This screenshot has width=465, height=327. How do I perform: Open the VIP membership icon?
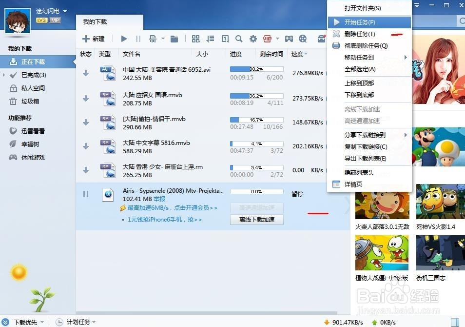pos(268,39)
